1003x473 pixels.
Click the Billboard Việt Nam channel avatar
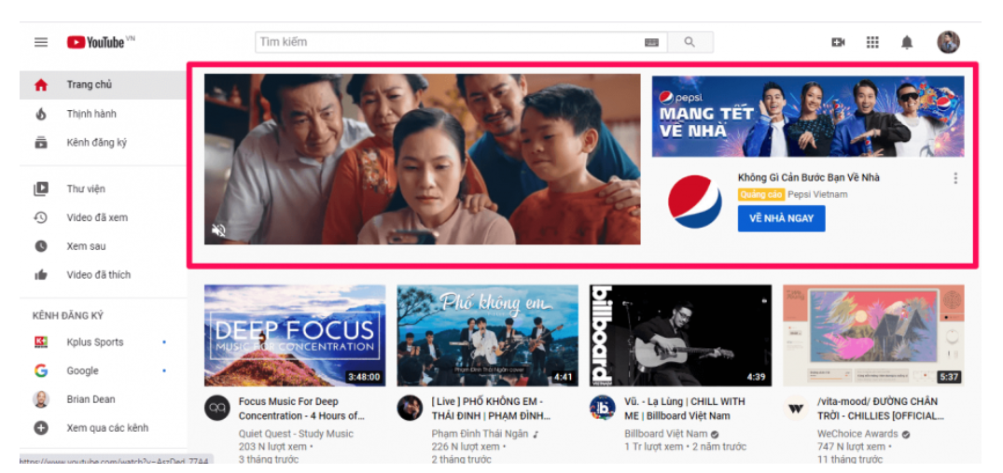click(603, 409)
